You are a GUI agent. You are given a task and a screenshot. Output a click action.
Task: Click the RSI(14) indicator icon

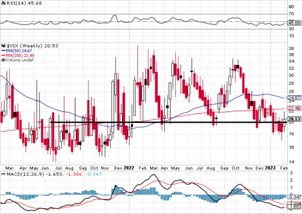pyautogui.click(x=3, y=3)
